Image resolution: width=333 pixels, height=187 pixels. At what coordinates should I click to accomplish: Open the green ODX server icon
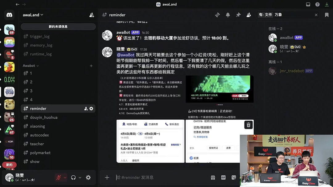[x=9, y=79]
